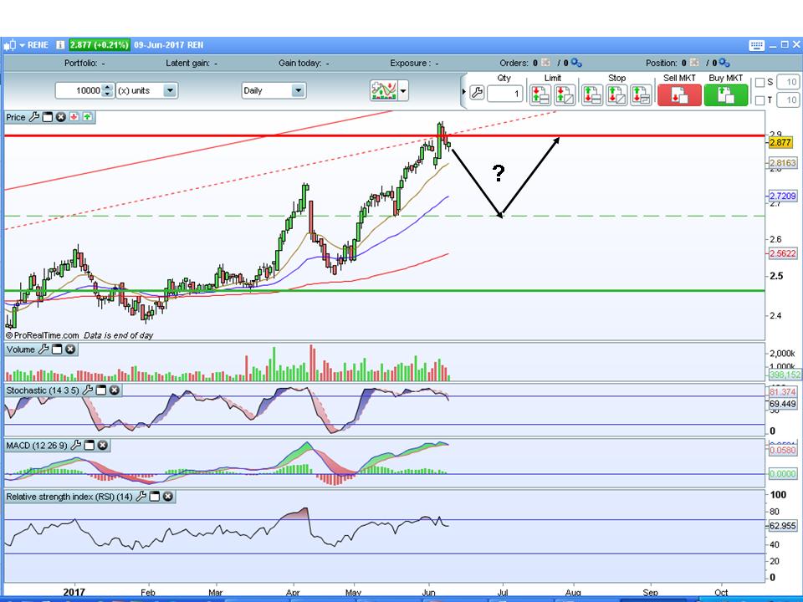Open the on-screen keyboard shortcuts icon

point(756,45)
